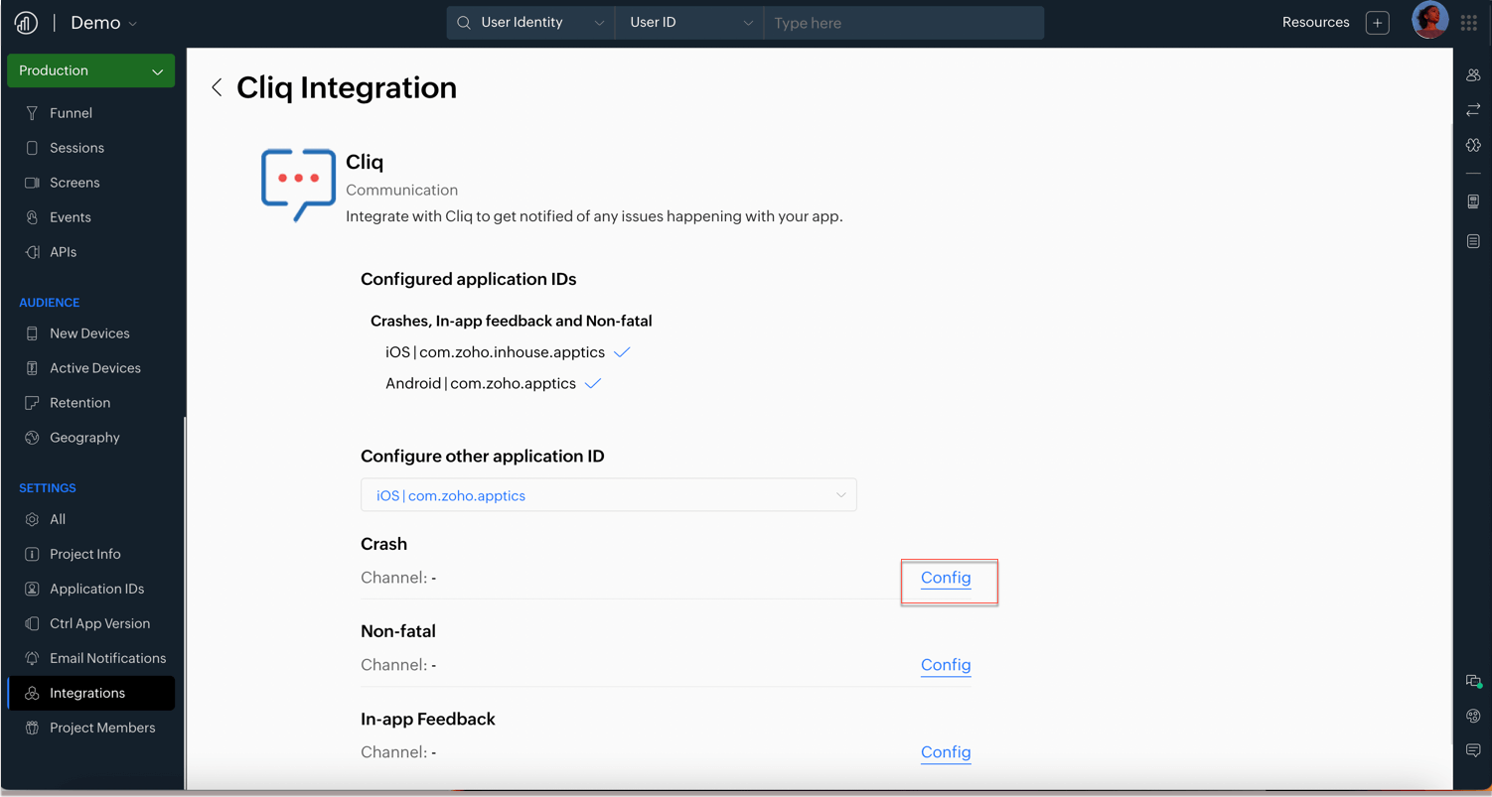Click the Cliq chat bubble logo

pos(298,184)
